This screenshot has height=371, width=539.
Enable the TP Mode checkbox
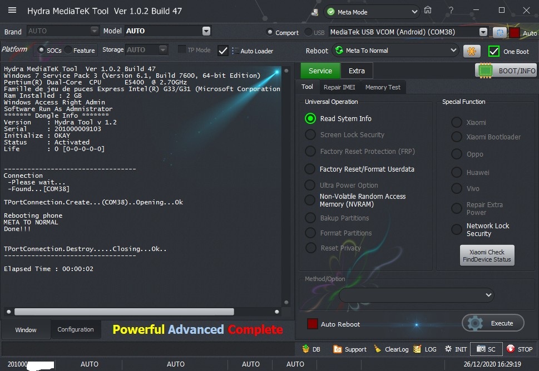point(182,49)
